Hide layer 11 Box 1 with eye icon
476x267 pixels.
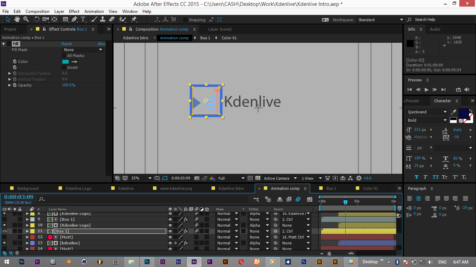[x=5, y=231]
